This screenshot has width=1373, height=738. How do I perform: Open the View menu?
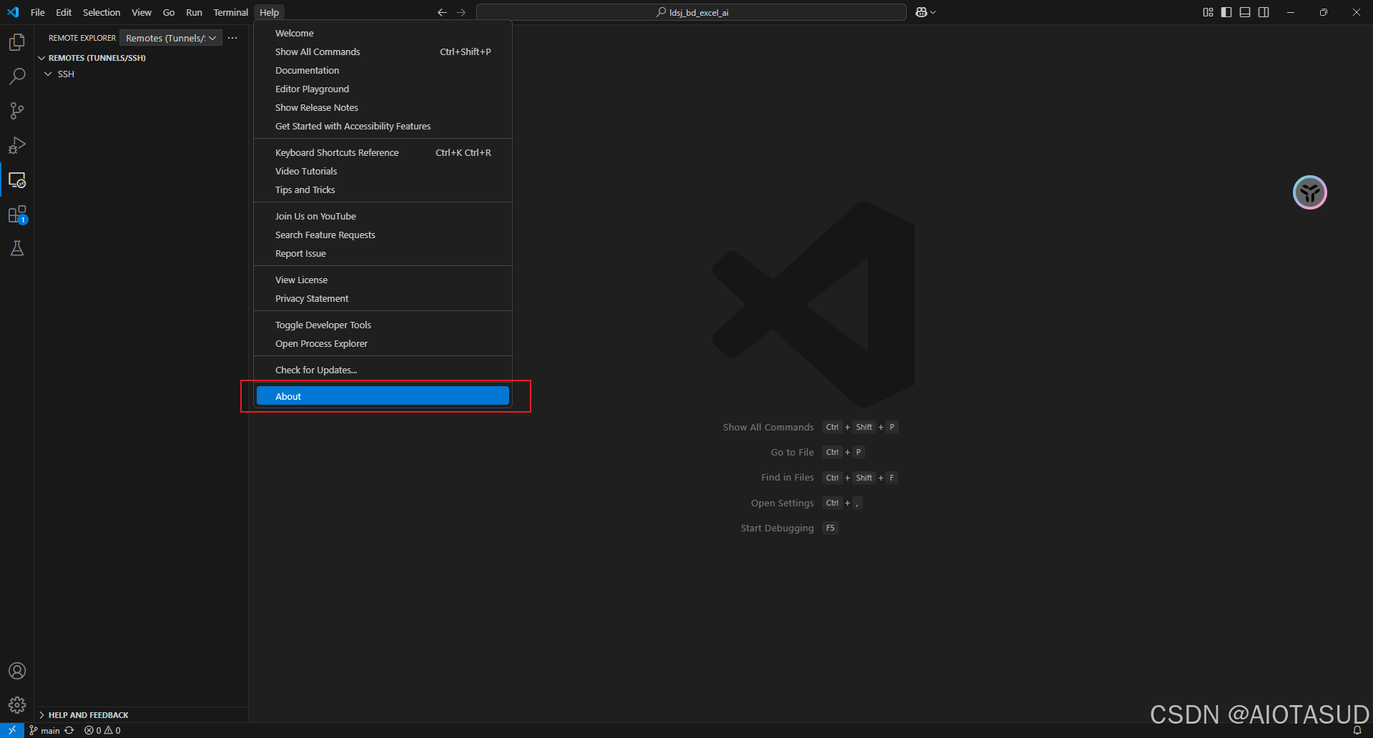click(x=142, y=12)
